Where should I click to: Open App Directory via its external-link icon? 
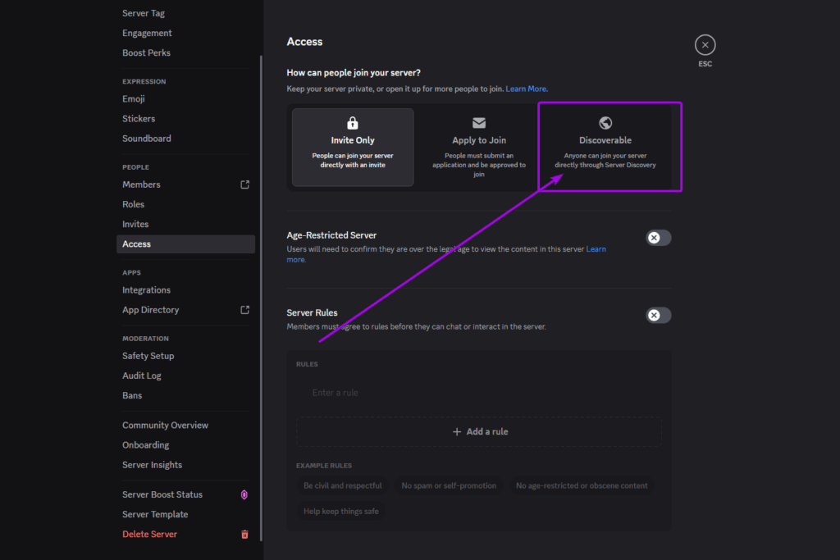point(244,310)
